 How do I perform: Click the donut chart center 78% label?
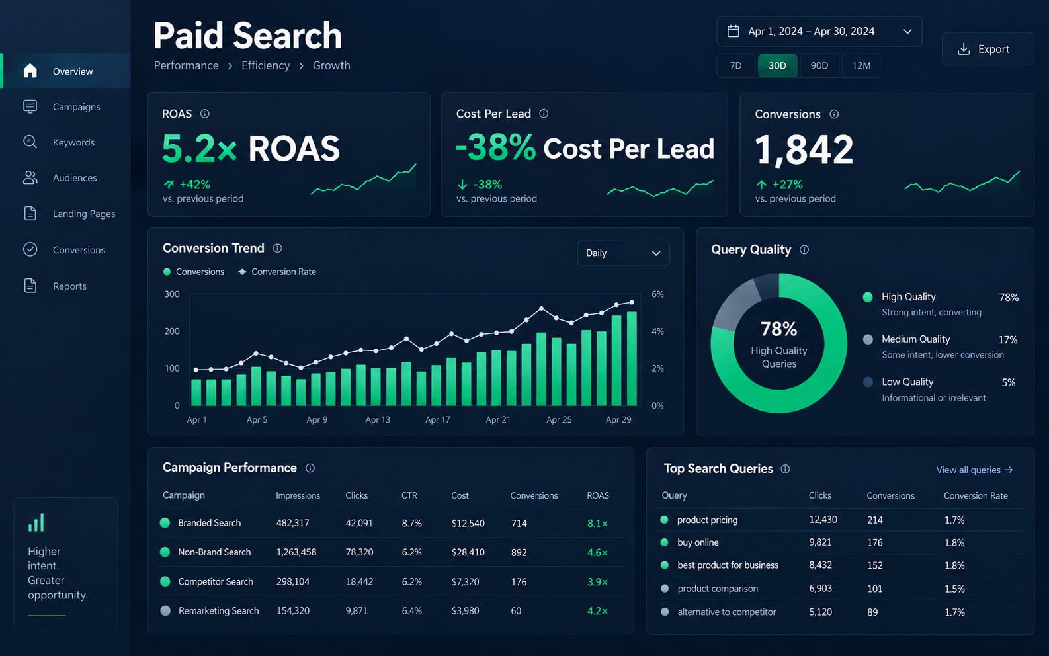click(779, 329)
